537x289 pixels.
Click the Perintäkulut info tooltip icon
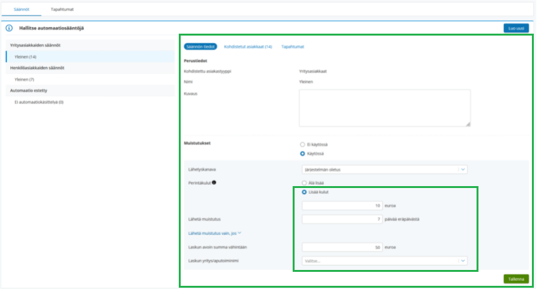tap(214, 183)
